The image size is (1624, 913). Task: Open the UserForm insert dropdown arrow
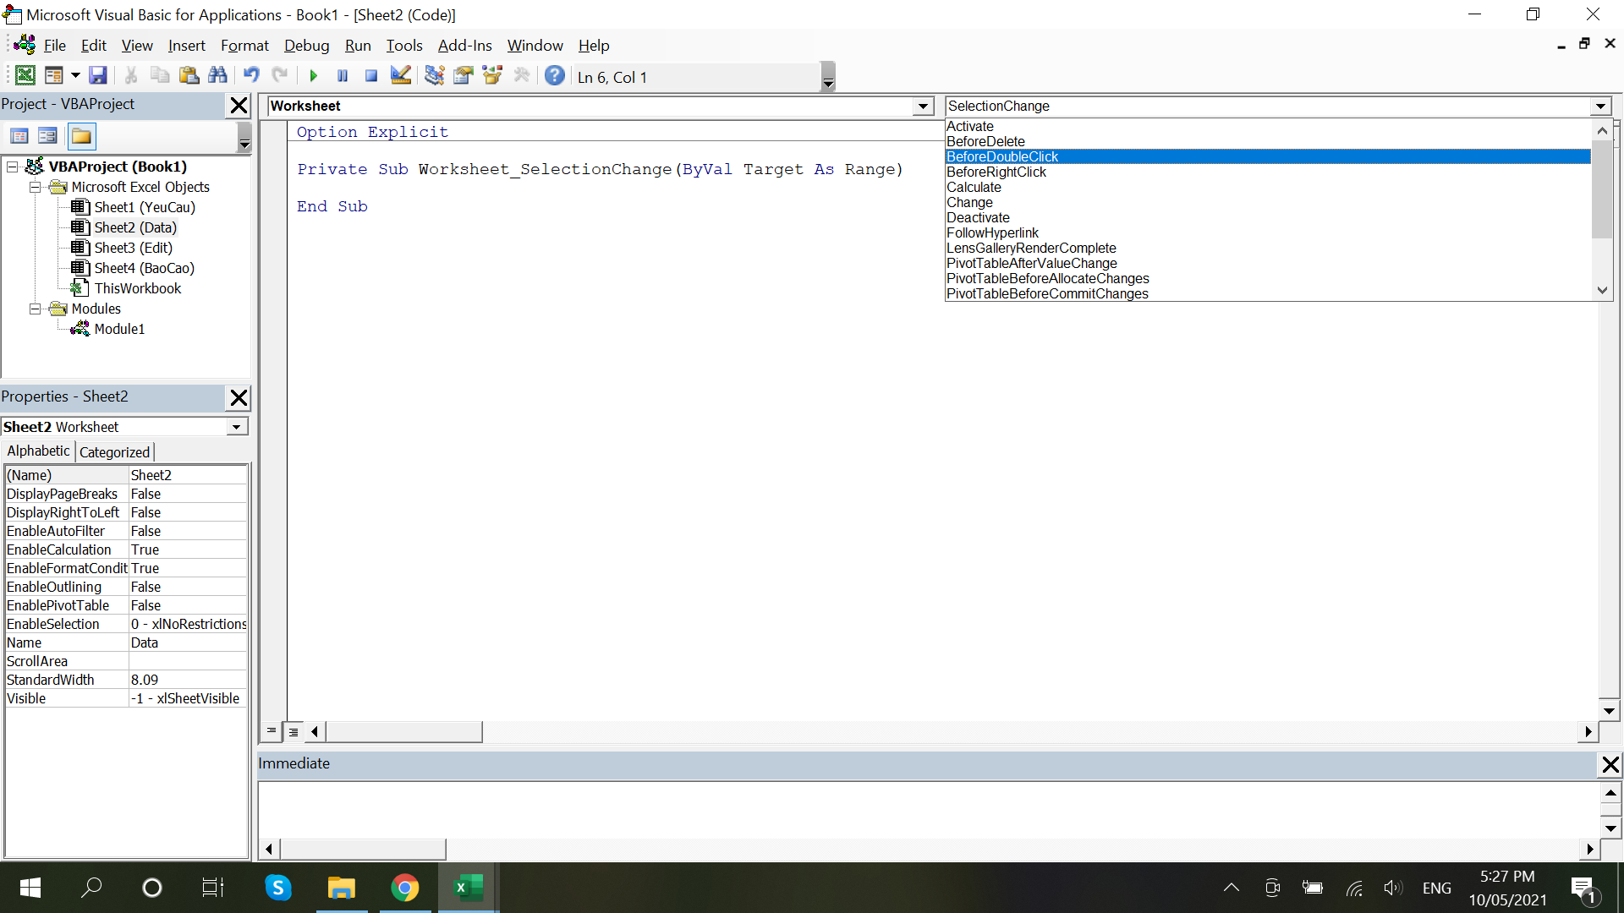(x=75, y=76)
